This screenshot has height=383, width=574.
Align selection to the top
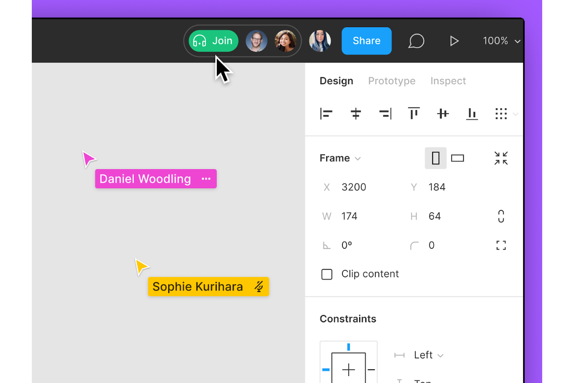[414, 113]
